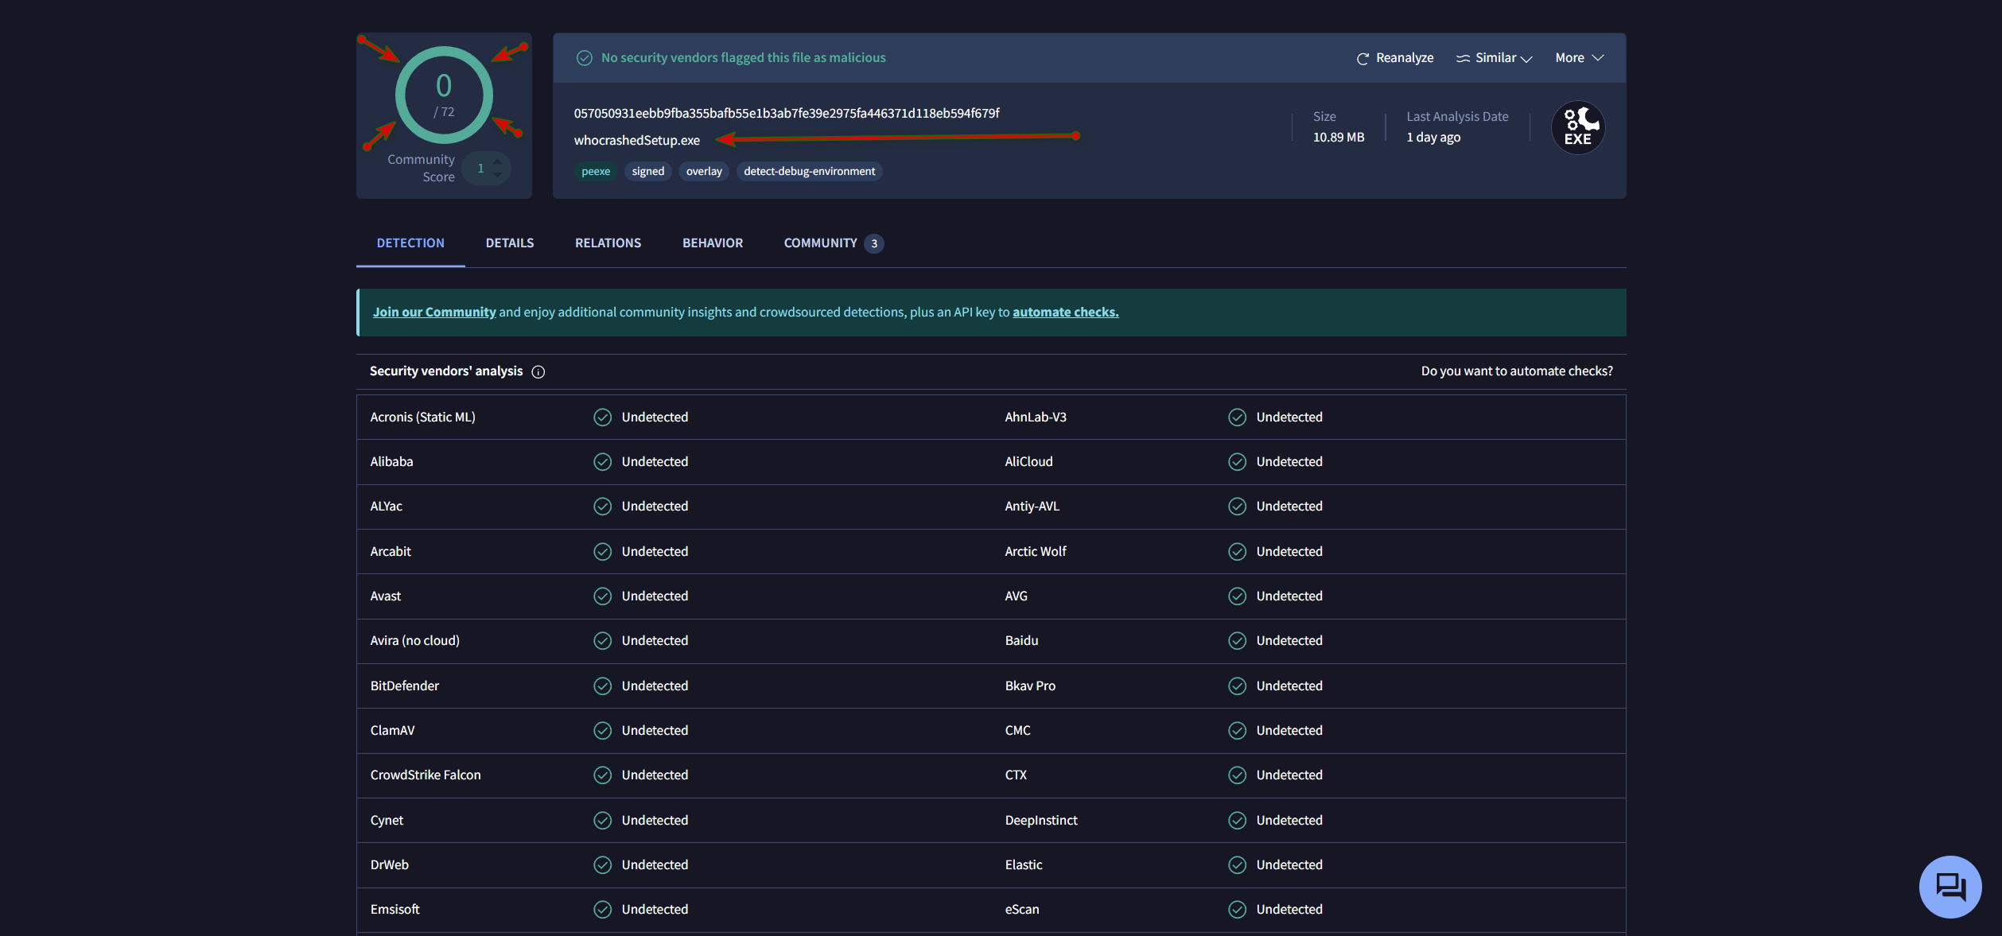Image resolution: width=2002 pixels, height=936 pixels.
Task: Click the Reanalyze refresh icon
Action: coord(1362,58)
